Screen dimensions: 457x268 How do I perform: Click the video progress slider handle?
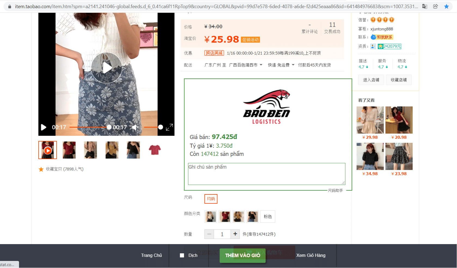[x=109, y=127]
